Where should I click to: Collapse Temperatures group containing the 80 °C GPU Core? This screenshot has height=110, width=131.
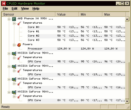point(14,97)
